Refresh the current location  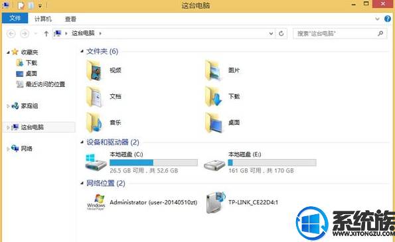281,33
